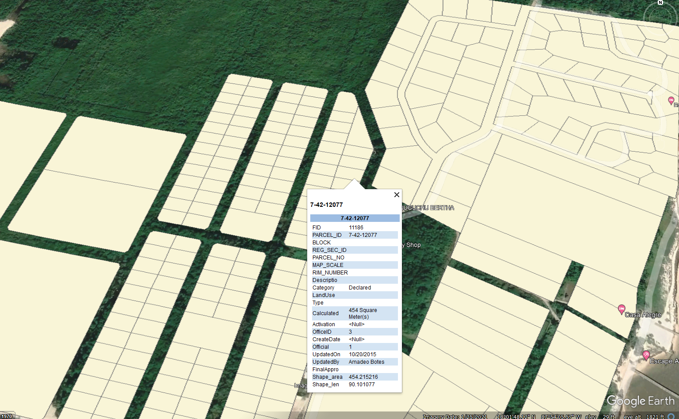This screenshot has height=419, width=679.
Task: Click the PARCEL_ID value in the balloon
Action: click(x=363, y=235)
